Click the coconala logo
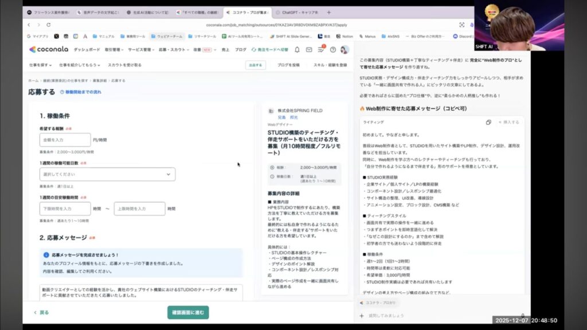Screen dimensions: 587x330 tap(48, 50)
